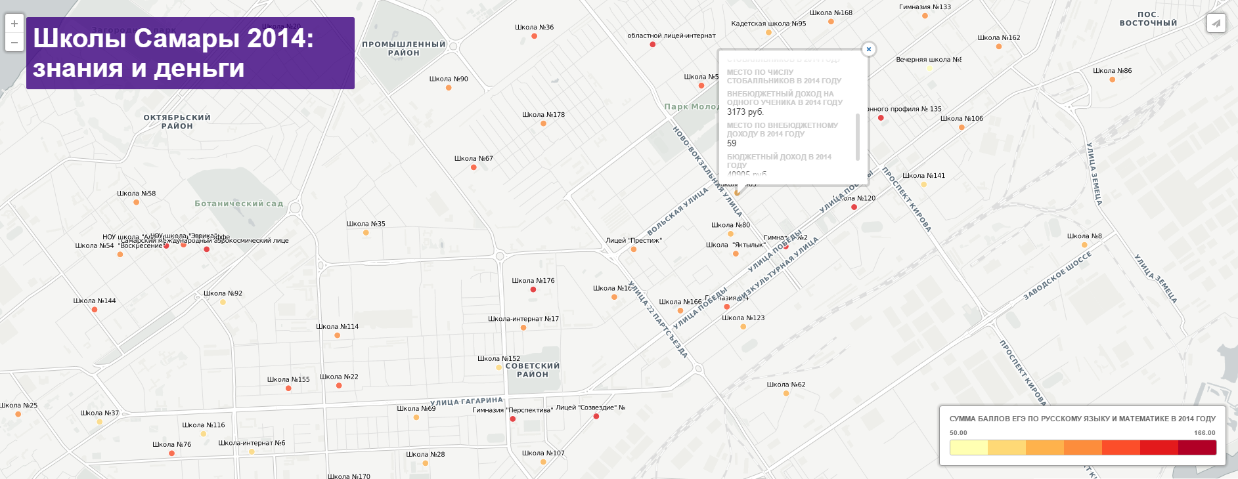Click the pale yellow legend swatch
This screenshot has height=479, width=1238.
click(969, 448)
